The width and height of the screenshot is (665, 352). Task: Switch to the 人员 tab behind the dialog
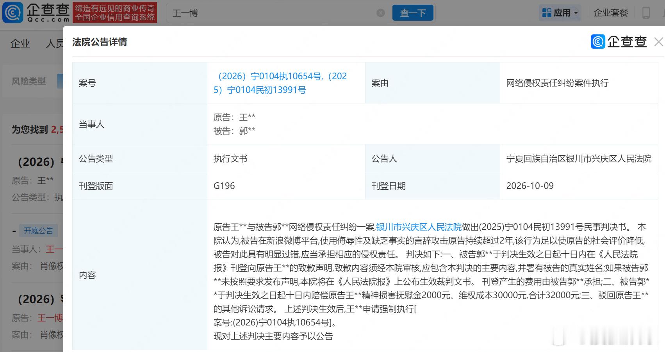pyautogui.click(x=55, y=43)
